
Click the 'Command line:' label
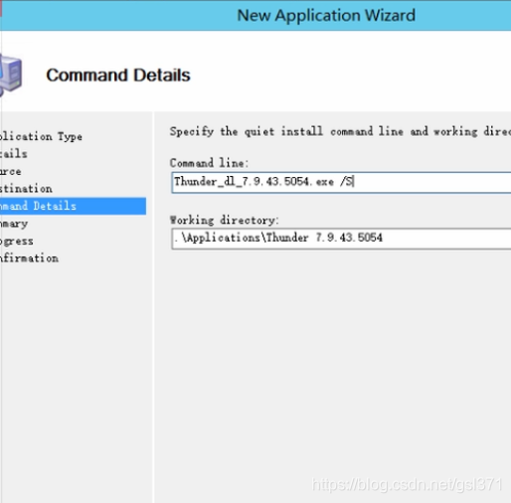[x=209, y=163]
